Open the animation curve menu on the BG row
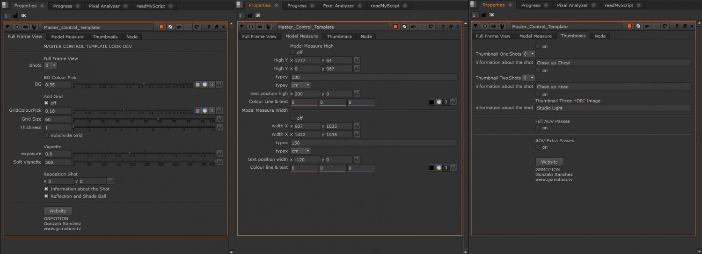 pos(219,85)
